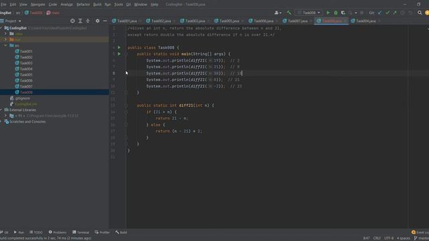Expand all icon in Project panel
The width and height of the screenshot is (429, 241).
click(80, 21)
